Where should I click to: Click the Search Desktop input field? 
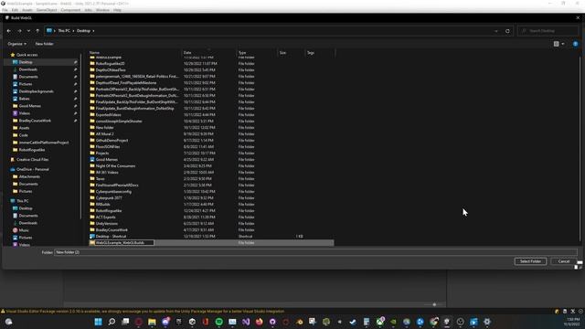click(548, 31)
